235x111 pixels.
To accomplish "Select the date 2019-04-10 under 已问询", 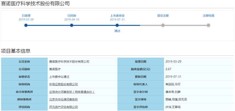I will click(72, 19).
